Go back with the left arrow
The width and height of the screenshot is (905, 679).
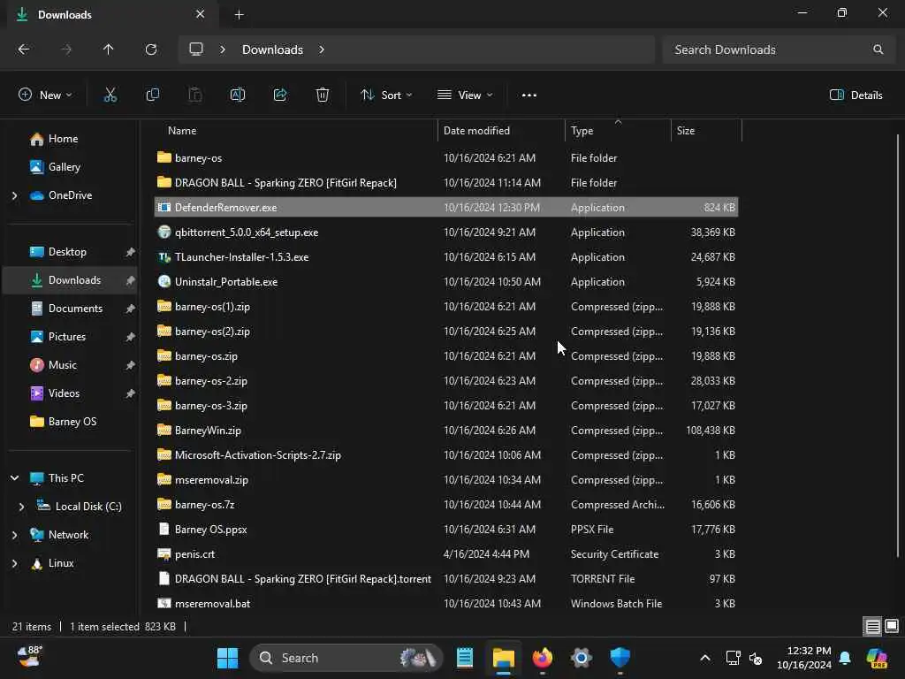point(24,50)
